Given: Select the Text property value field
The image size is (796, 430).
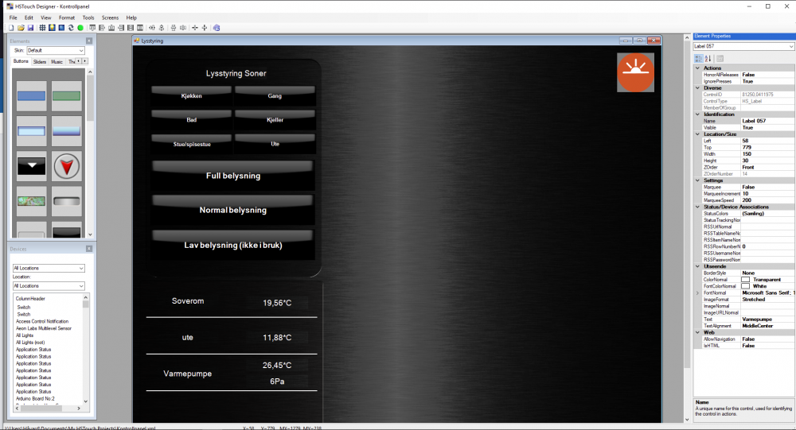Looking at the screenshot, I should click(767, 320).
